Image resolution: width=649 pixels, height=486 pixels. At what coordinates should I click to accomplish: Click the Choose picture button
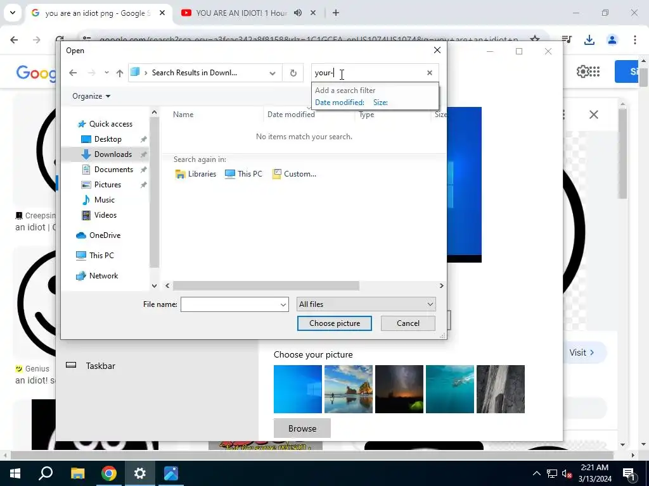(335, 323)
